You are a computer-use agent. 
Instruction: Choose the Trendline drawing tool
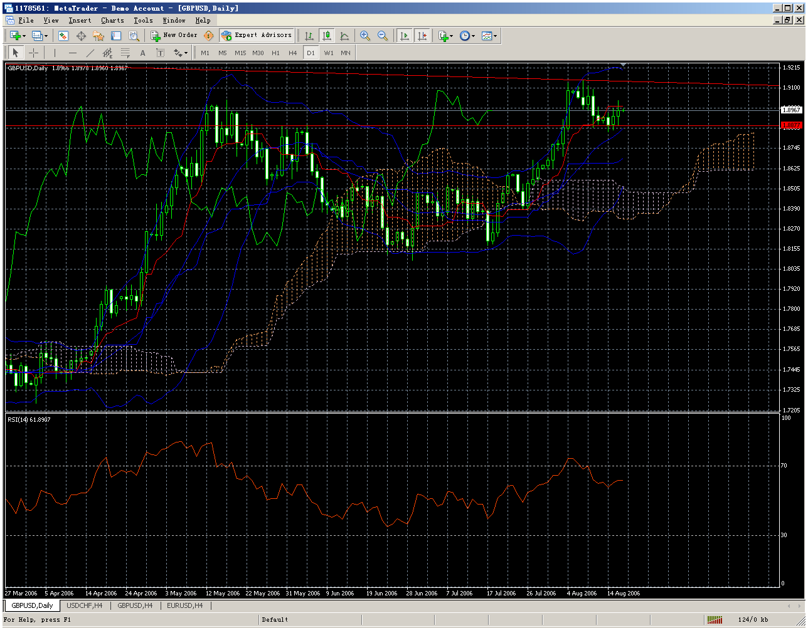(x=90, y=53)
